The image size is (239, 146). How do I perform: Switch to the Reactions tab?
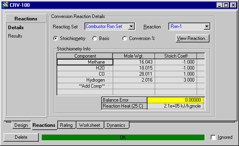click(44, 125)
